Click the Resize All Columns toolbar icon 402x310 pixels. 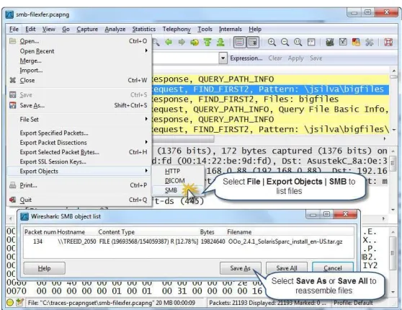[x=311, y=42]
